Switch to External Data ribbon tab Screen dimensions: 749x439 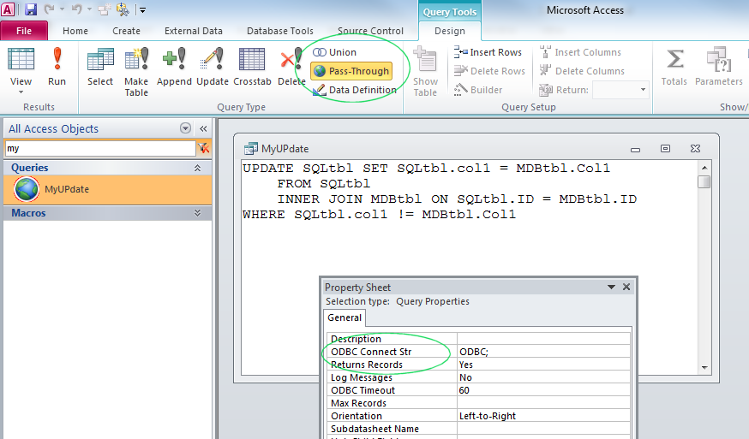click(x=194, y=31)
